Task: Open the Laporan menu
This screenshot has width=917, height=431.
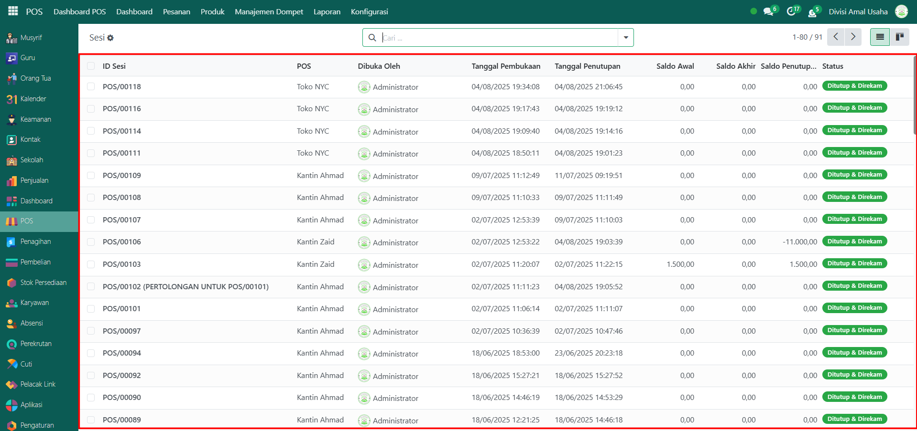Action: click(x=327, y=11)
